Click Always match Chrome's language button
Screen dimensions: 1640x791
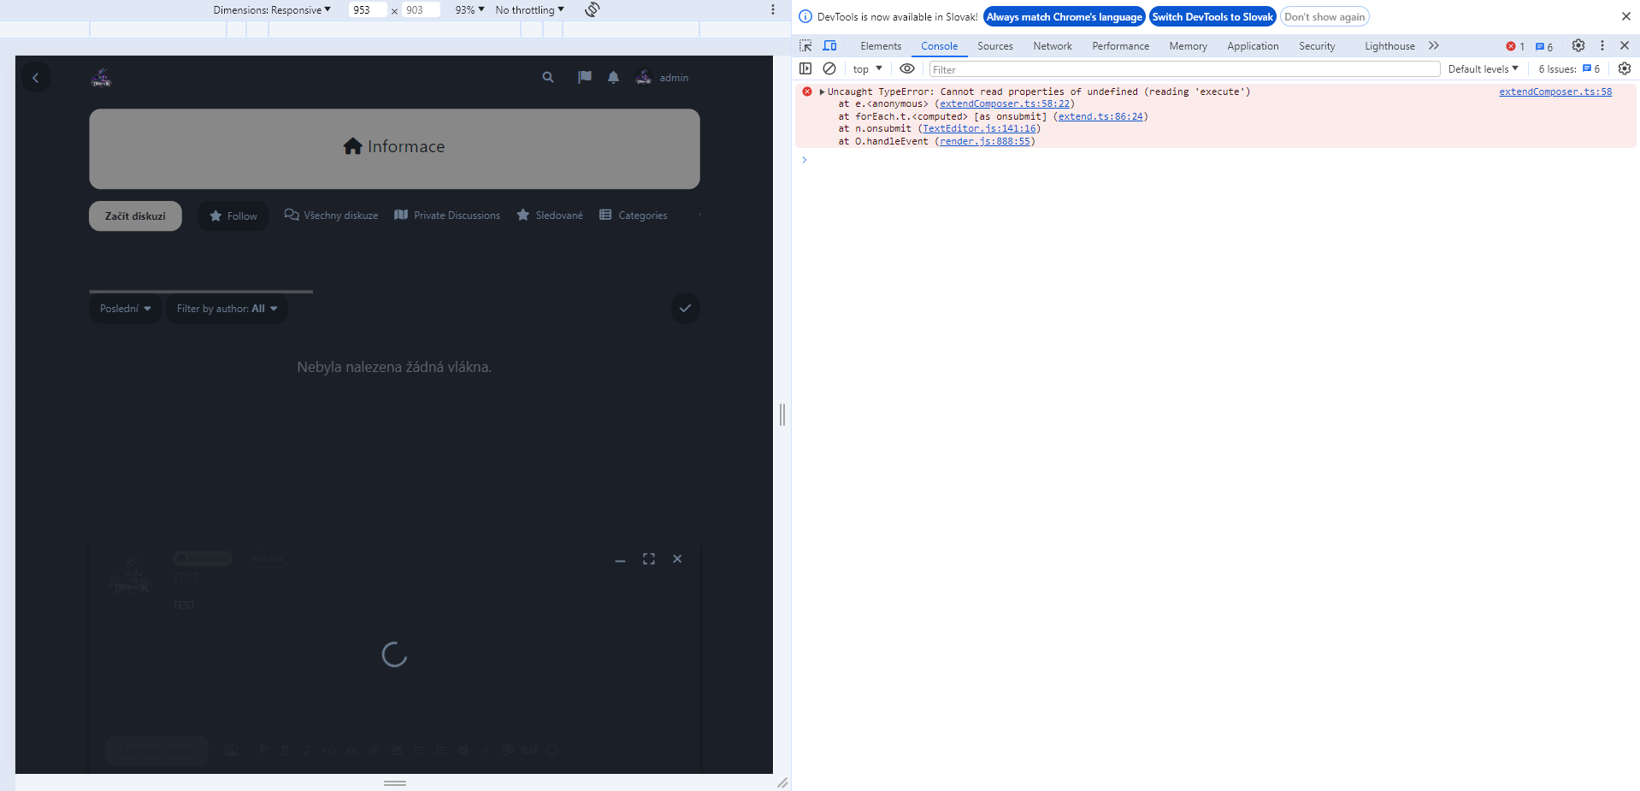1065,16
